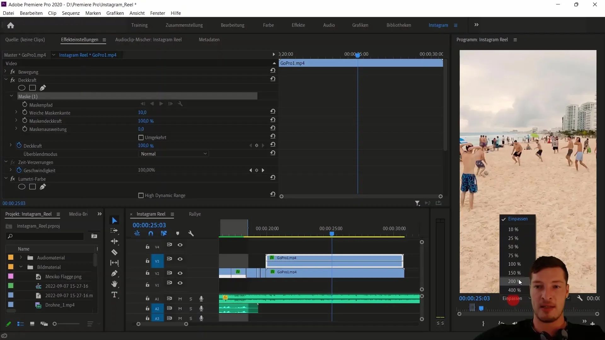Toggle Linked Selection in timeline
This screenshot has width=605, height=340.
pos(164,234)
